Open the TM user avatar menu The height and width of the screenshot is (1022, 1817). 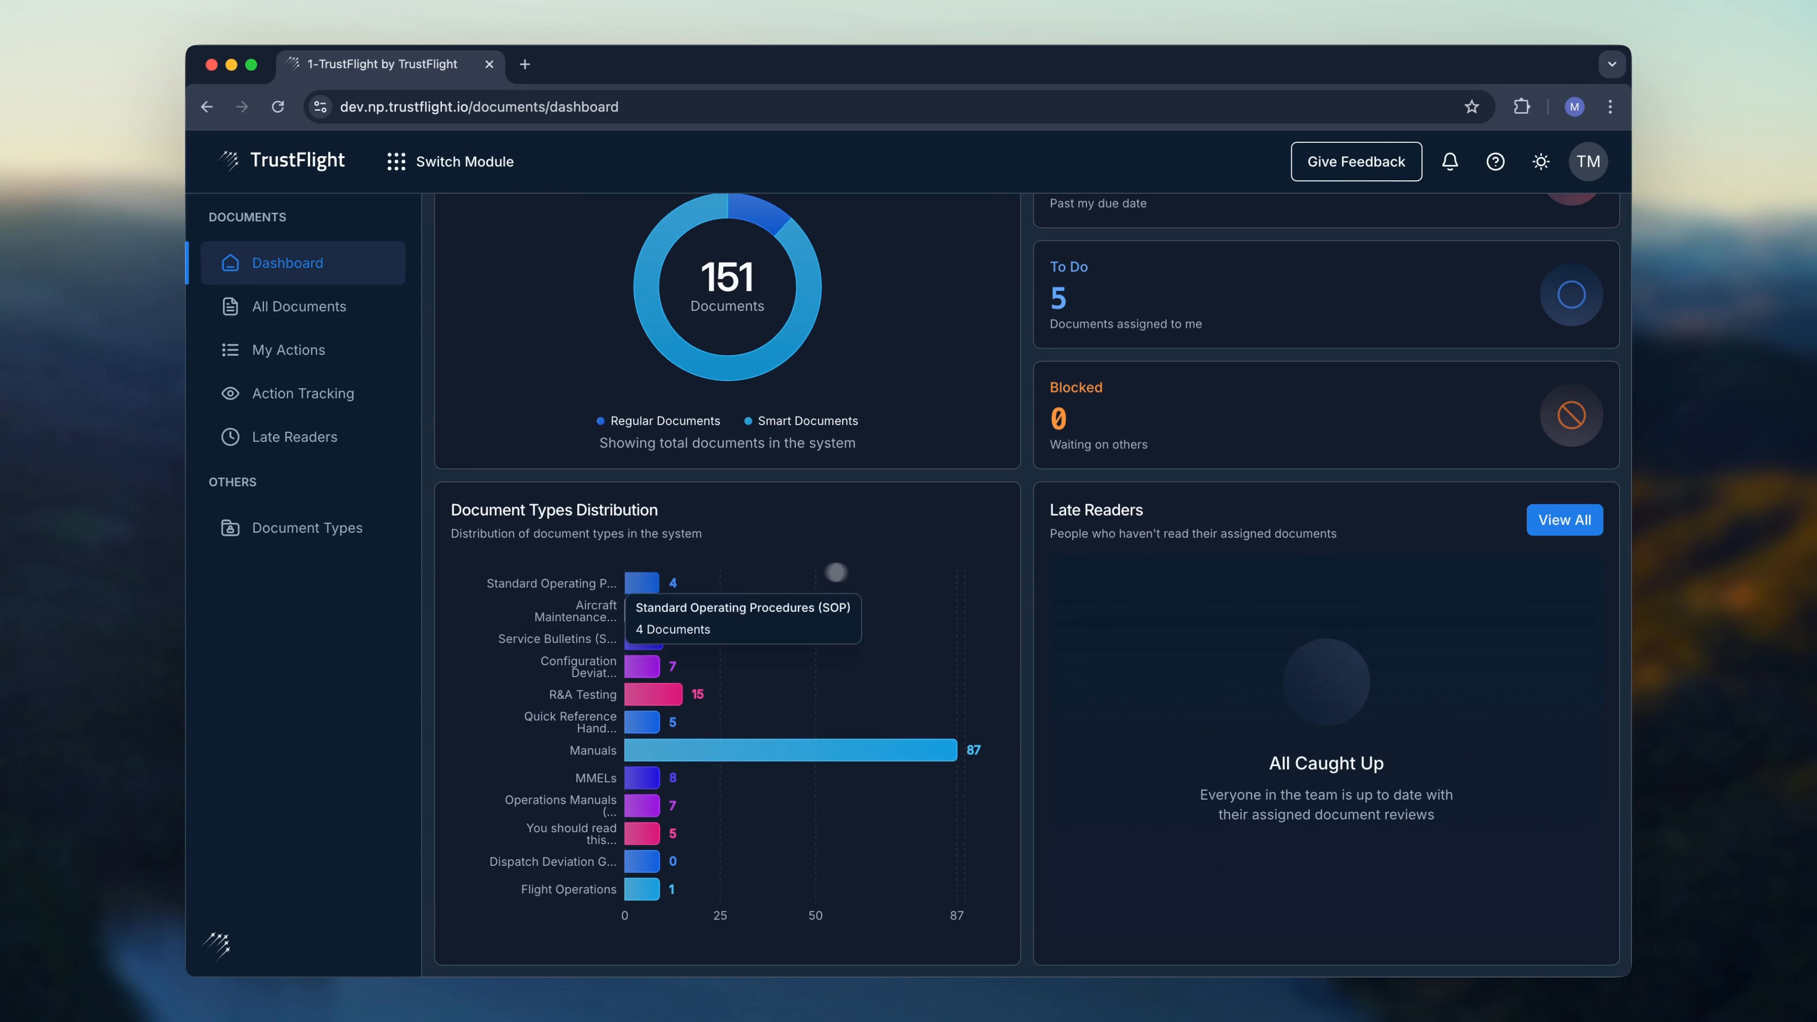pos(1588,161)
